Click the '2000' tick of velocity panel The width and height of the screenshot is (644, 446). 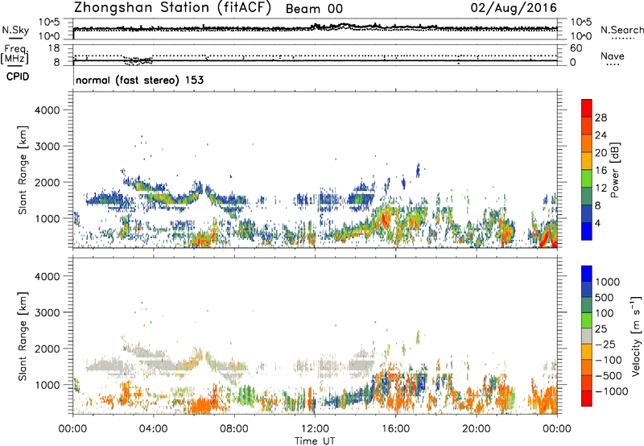(x=47, y=349)
